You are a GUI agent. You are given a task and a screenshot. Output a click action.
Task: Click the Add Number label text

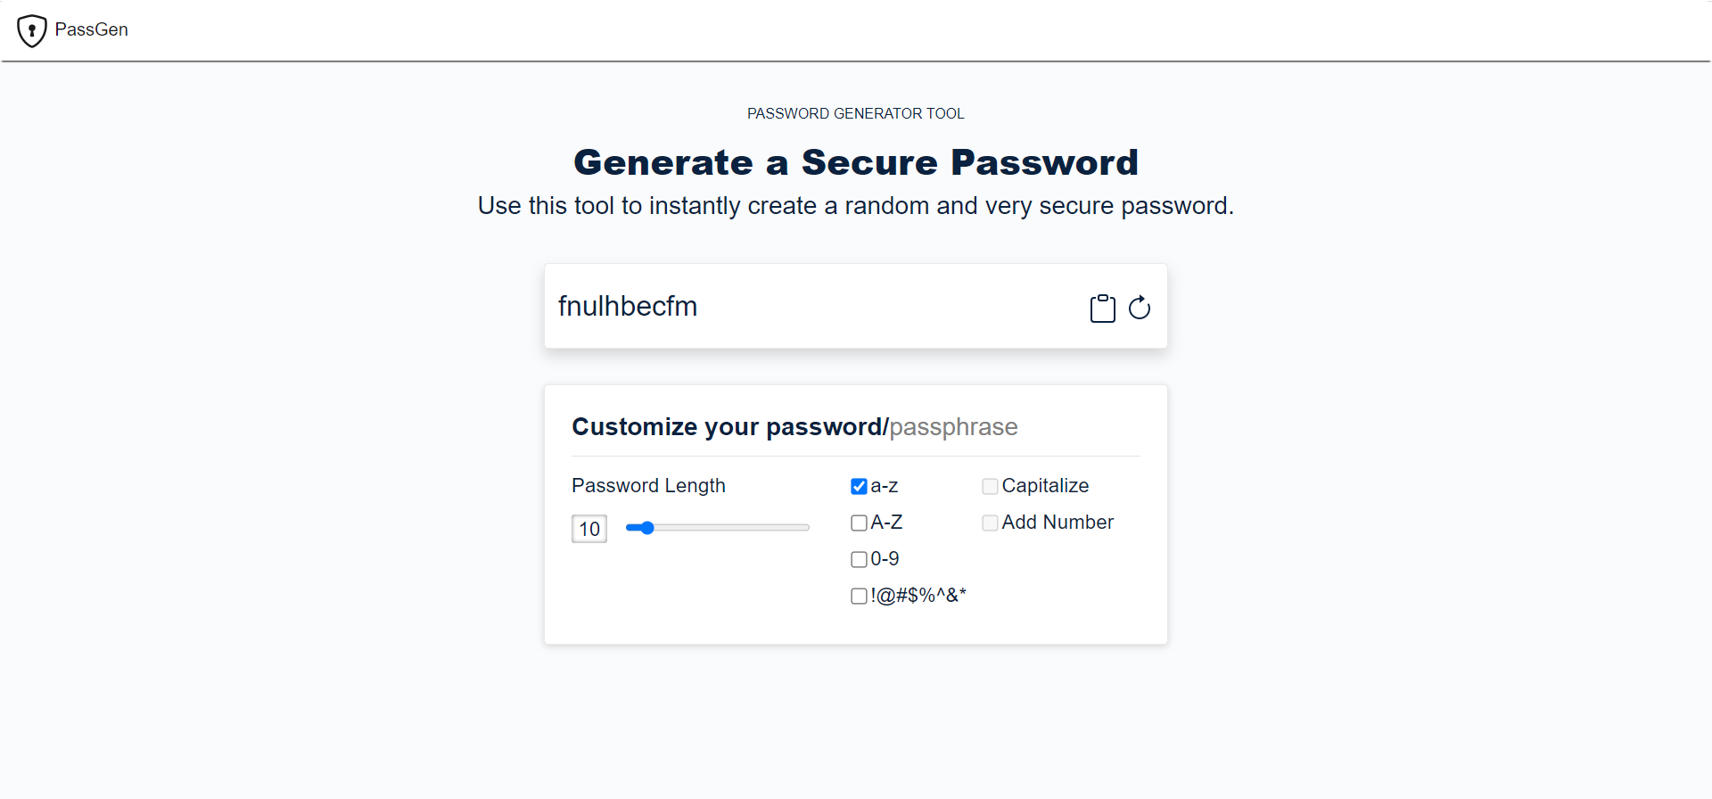coord(1058,523)
